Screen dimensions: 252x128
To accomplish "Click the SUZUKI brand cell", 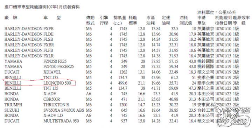I will pyautogui.click(x=12, y=110).
